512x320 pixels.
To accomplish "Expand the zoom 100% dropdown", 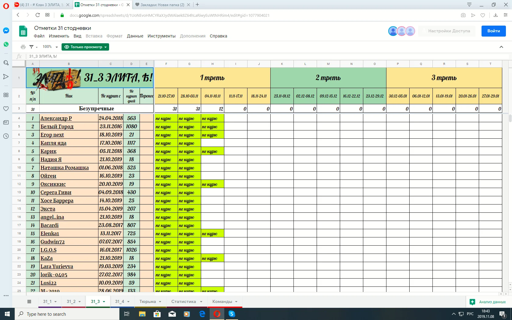I will pos(50,47).
